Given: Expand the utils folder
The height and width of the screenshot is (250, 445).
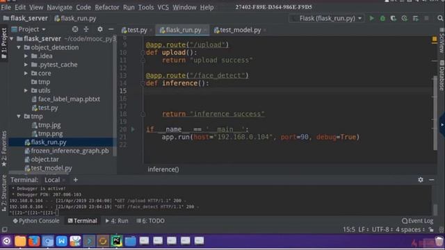Looking at the screenshot, I should click(26, 90).
